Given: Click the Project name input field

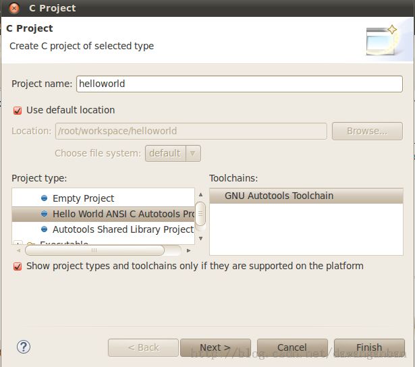Looking at the screenshot, I should pos(240,84).
